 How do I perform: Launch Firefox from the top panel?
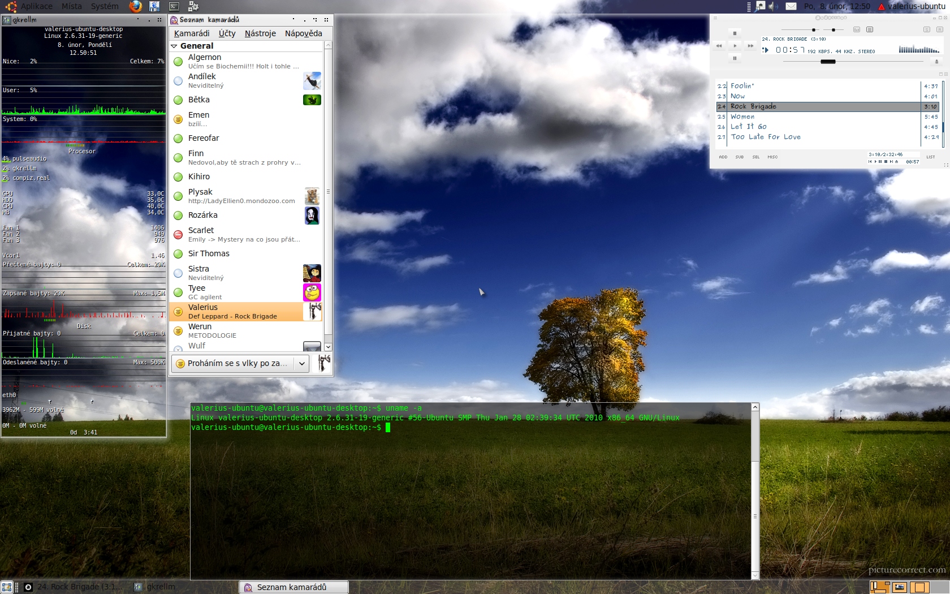coord(136,6)
